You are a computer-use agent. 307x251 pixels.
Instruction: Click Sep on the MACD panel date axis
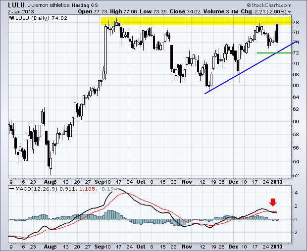pyautogui.click(x=99, y=247)
